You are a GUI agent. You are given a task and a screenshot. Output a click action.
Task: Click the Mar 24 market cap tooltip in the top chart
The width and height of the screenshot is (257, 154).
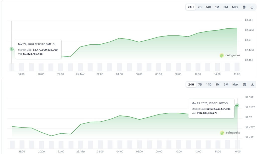click(x=38, y=49)
